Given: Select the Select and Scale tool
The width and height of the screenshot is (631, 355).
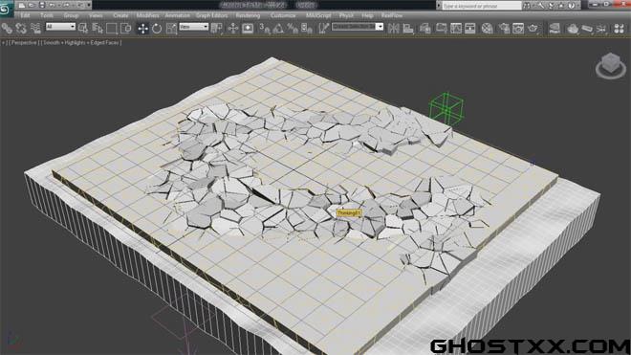Looking at the screenshot, I should (x=171, y=28).
